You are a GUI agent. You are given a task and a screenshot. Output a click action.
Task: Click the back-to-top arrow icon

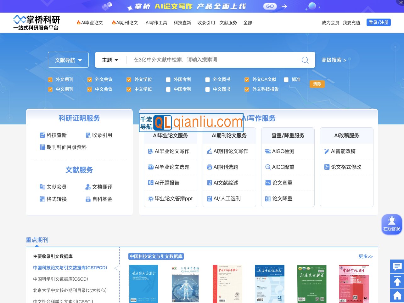[396, 281]
